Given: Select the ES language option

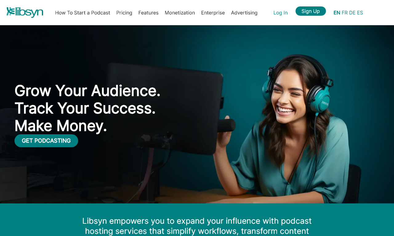Looking at the screenshot, I should [360, 13].
